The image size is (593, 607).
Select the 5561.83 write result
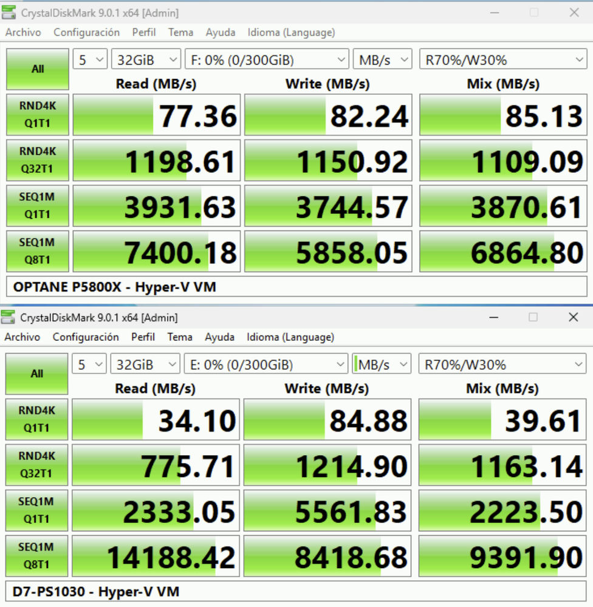coord(327,510)
